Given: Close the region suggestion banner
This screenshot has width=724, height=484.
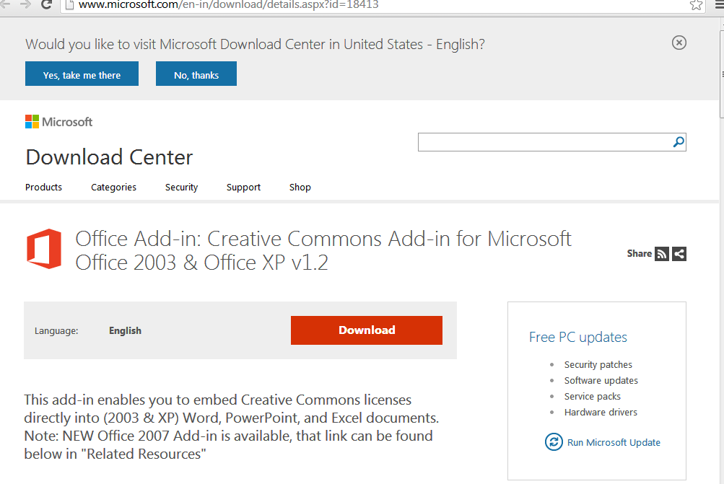Looking at the screenshot, I should pos(679,43).
